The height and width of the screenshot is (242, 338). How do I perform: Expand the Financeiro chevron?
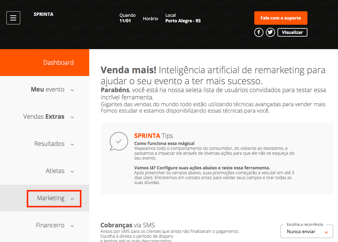click(72, 226)
